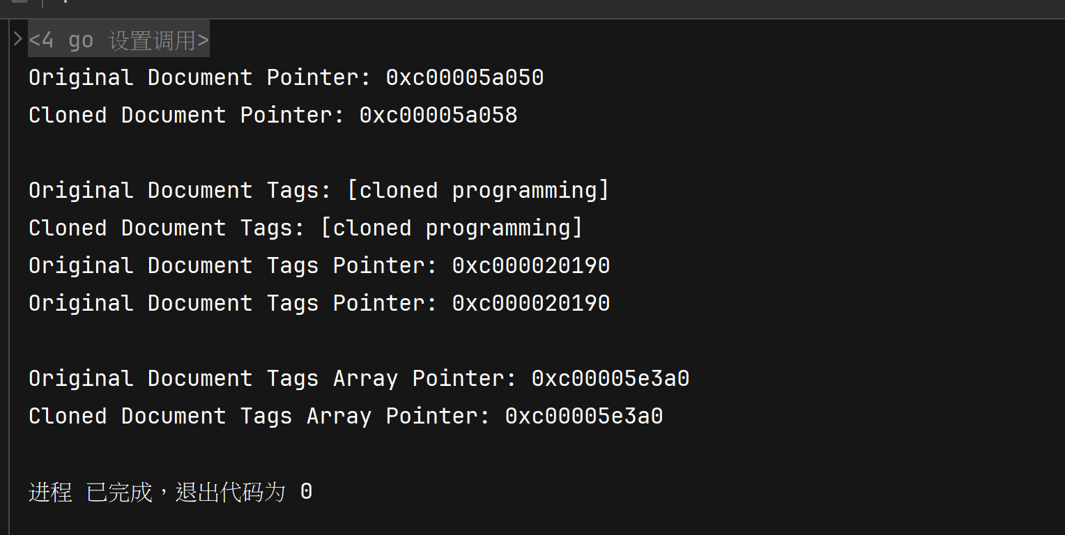Select the "Cloned Document Pointer" output line
The height and width of the screenshot is (535, 1065).
click(x=185, y=115)
